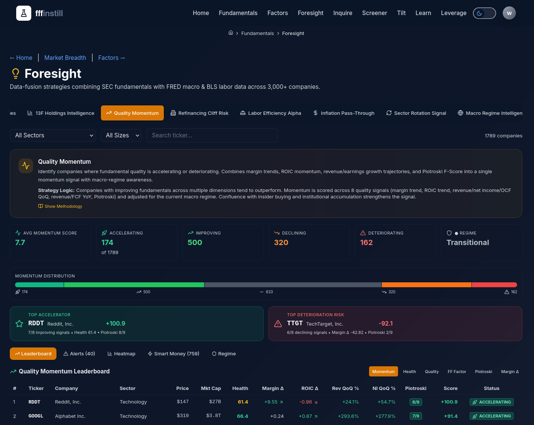Sort leaderboard by Health button
534x425 pixels.
tap(410, 372)
